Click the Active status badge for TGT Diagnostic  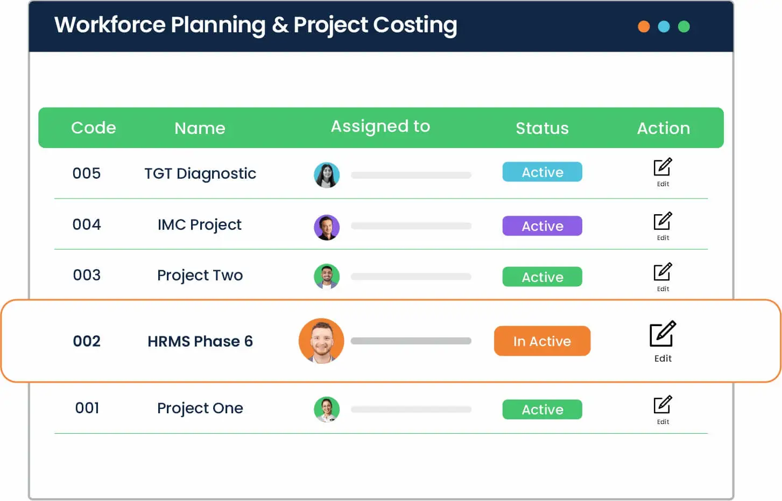point(542,172)
